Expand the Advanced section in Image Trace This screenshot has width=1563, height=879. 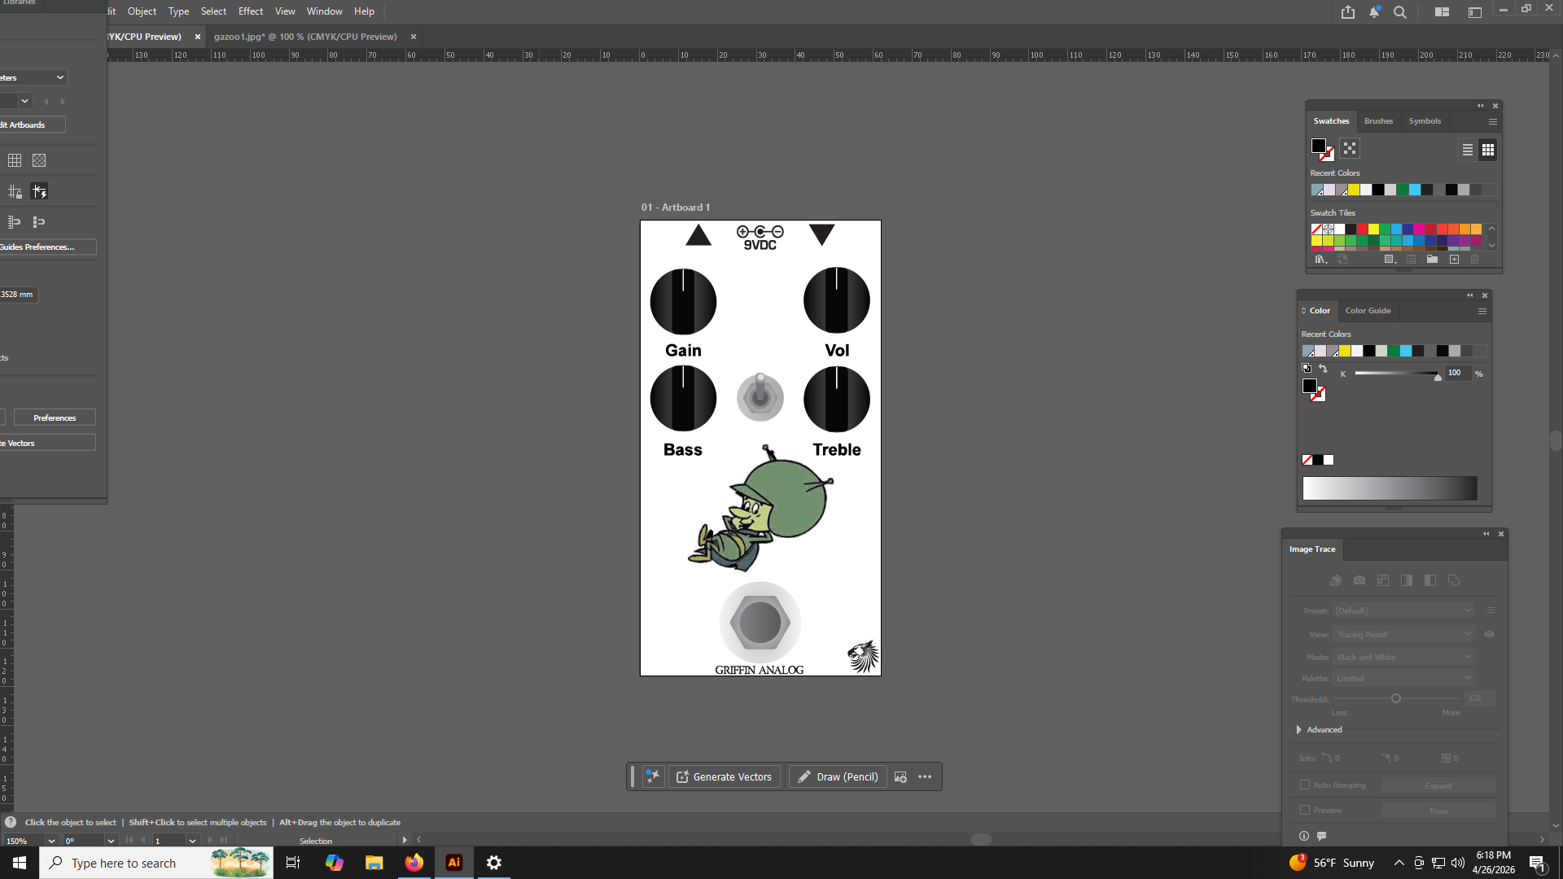tap(1299, 729)
